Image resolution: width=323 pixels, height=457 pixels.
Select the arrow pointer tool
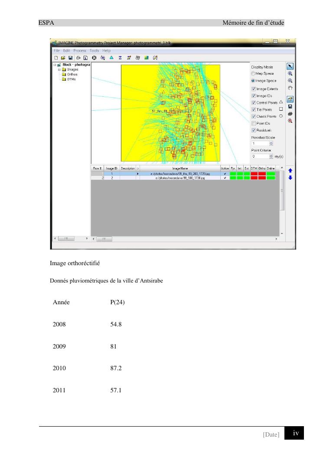click(290, 66)
